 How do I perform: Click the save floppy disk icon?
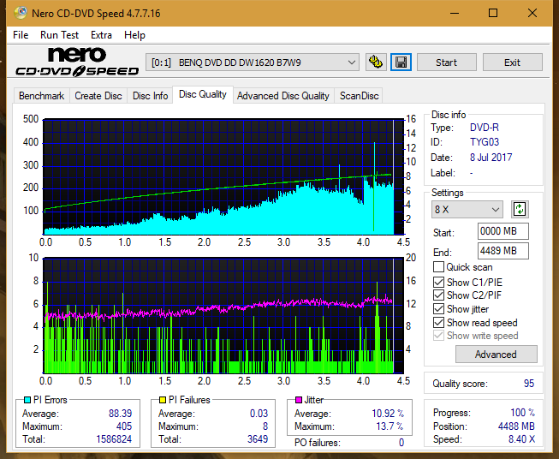point(401,63)
